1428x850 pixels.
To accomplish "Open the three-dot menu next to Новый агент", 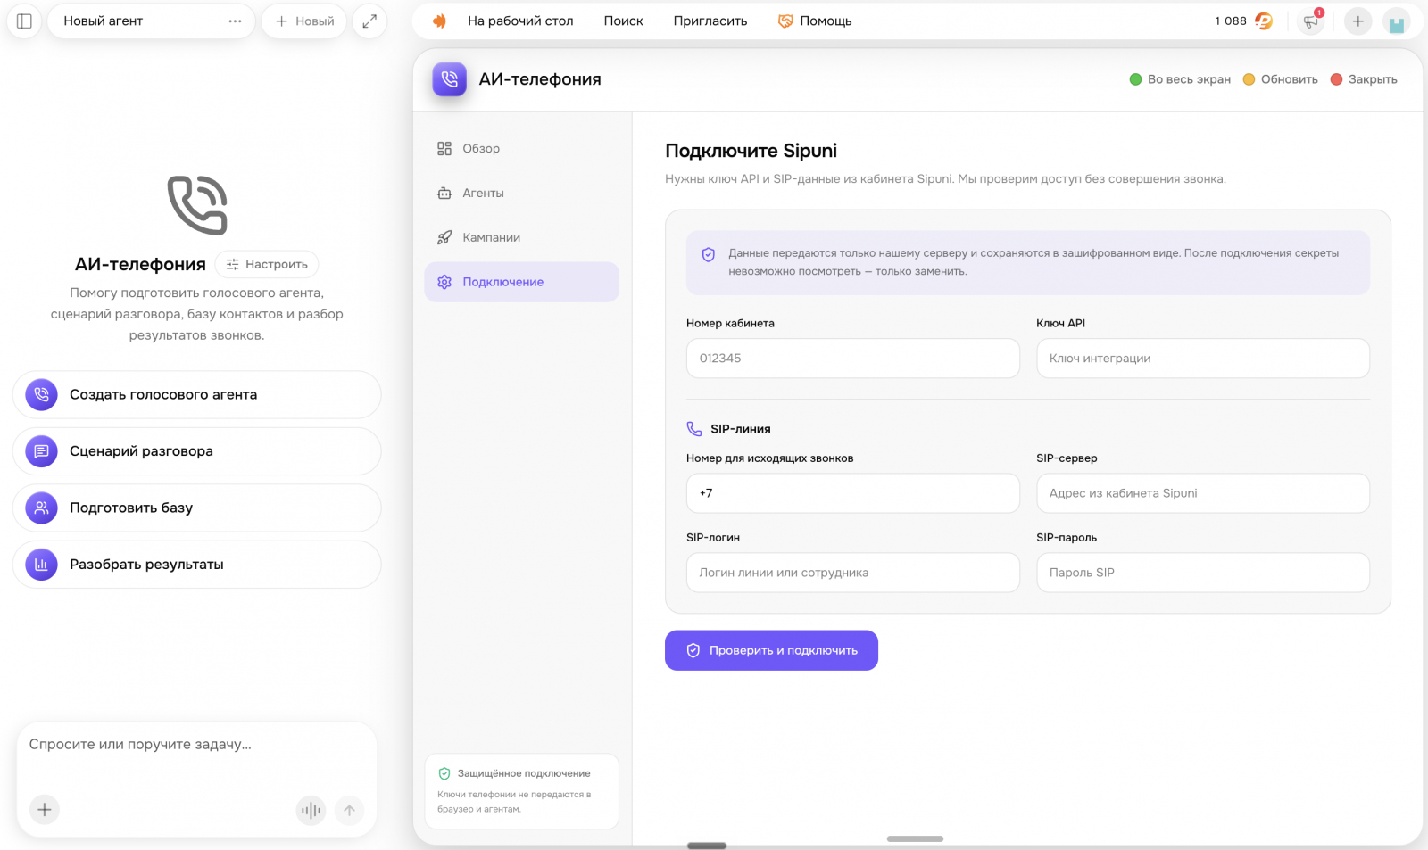I will [235, 21].
